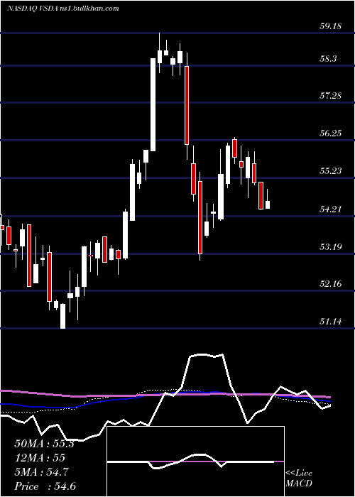Click the tallest white candle reaching 58.3
The image size is (355, 497).
pyautogui.click(x=153, y=104)
